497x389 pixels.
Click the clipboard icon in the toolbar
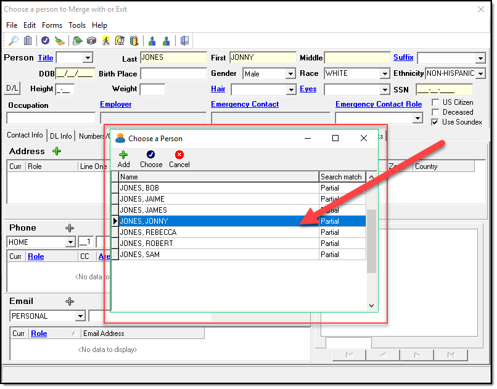28,41
